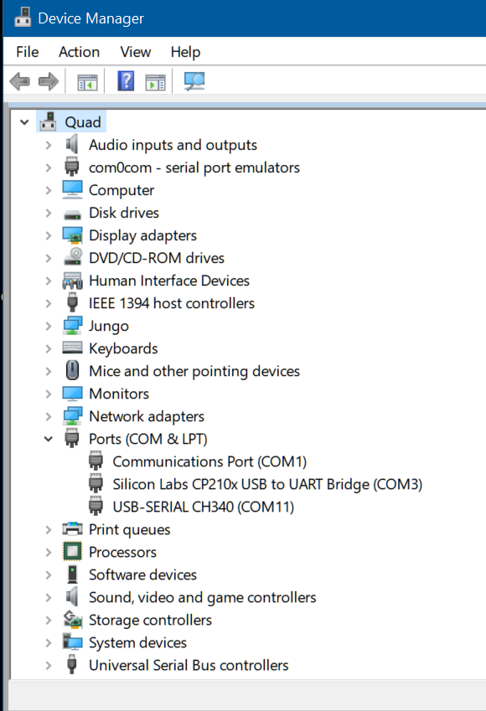Image resolution: width=486 pixels, height=711 pixels.
Task: Select Silicon Labs CP210x USB to UART Bridge
Action: tap(267, 484)
